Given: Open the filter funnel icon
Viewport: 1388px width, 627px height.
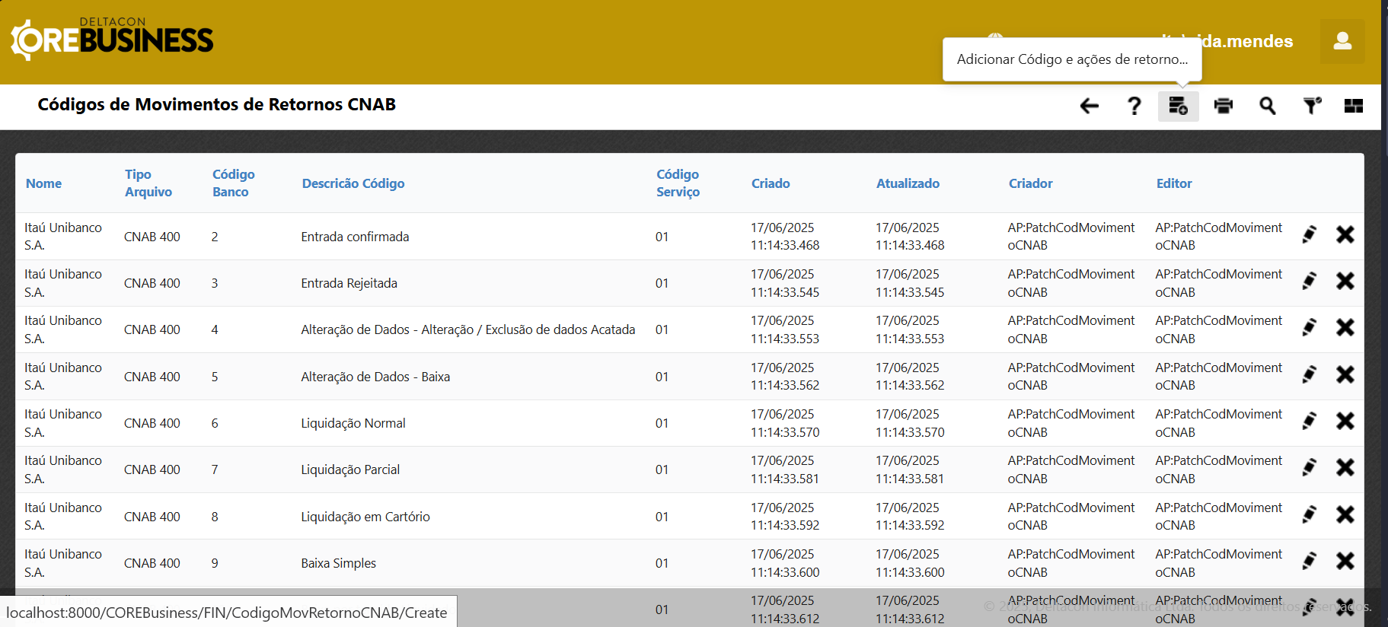Looking at the screenshot, I should pyautogui.click(x=1311, y=106).
